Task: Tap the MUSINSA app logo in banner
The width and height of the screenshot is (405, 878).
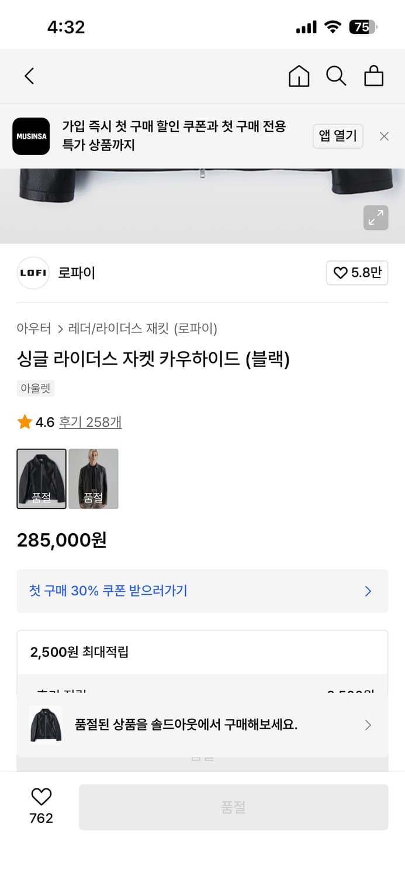Action: pyautogui.click(x=31, y=136)
